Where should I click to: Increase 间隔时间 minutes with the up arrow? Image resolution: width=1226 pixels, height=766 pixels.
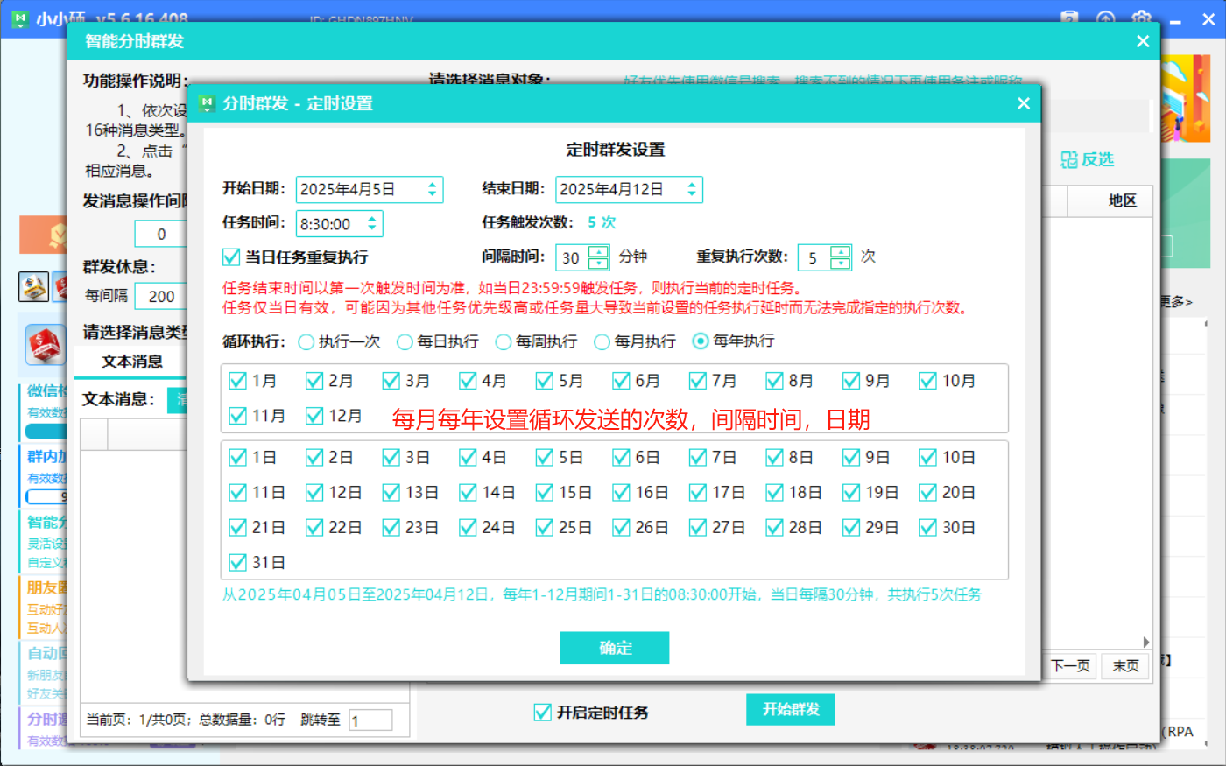point(599,251)
